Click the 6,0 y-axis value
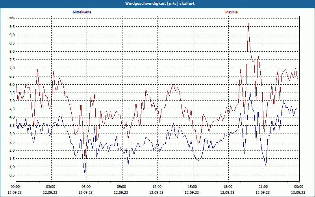Screen dimensions: 315x197 tap(12, 84)
